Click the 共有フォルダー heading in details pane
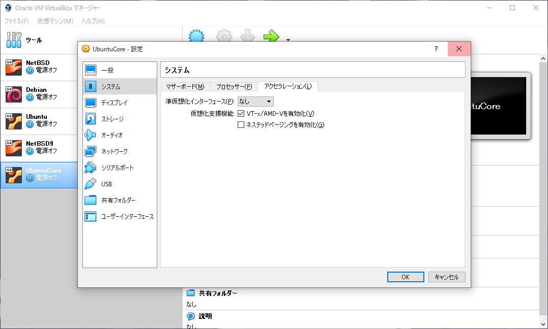 tap(218, 293)
